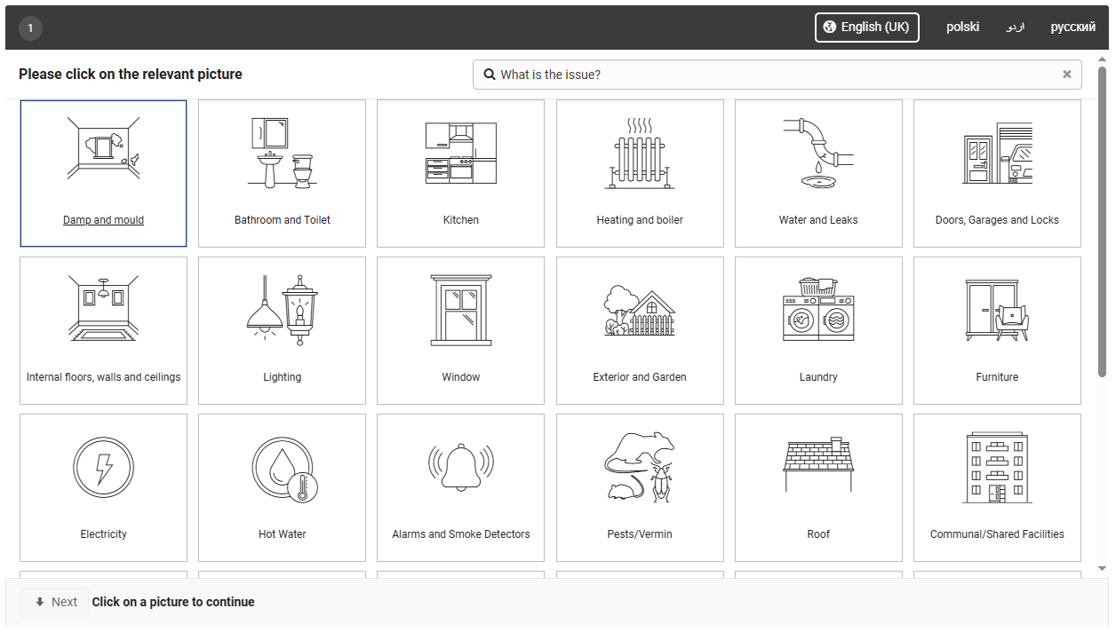The image size is (1116, 632).
Task: Choose the Roof category icon
Action: pos(818,464)
